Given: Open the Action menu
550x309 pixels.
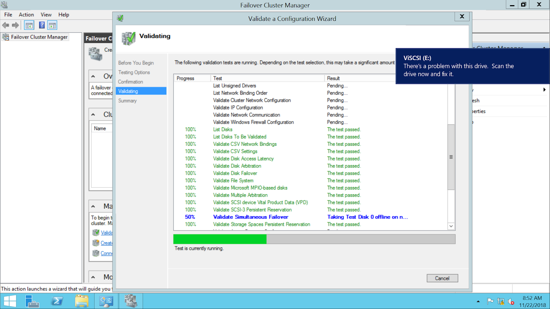Looking at the screenshot, I should (x=26, y=14).
